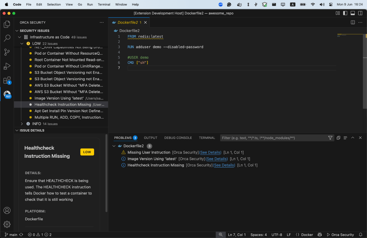This screenshot has height=238, width=367.
Task: Collapse the Issue Details section
Action: click(17, 130)
